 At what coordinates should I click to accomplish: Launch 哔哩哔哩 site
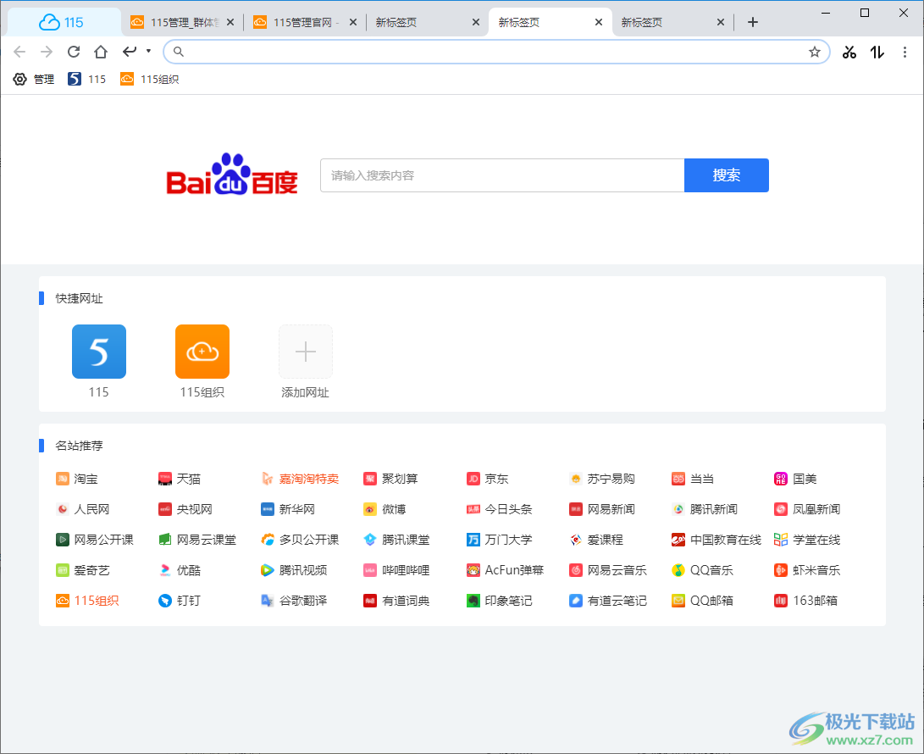[x=396, y=570]
